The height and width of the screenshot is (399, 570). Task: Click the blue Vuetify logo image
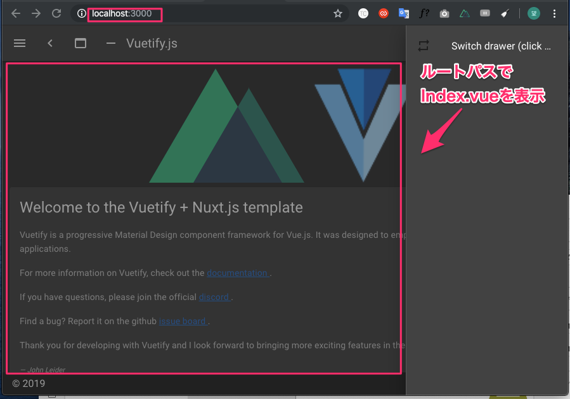click(360, 125)
